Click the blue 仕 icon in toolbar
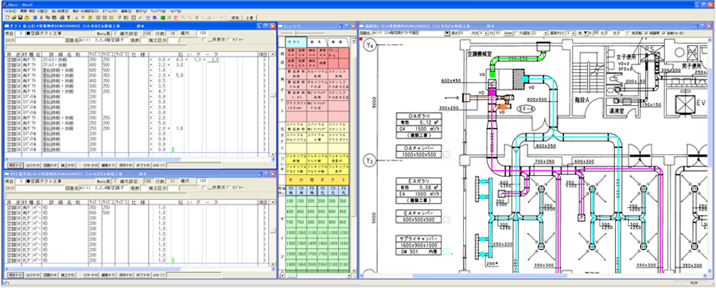Image resolution: width=716 pixels, height=288 pixels. [148, 18]
